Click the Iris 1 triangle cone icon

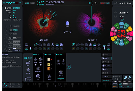pos(31,48)
